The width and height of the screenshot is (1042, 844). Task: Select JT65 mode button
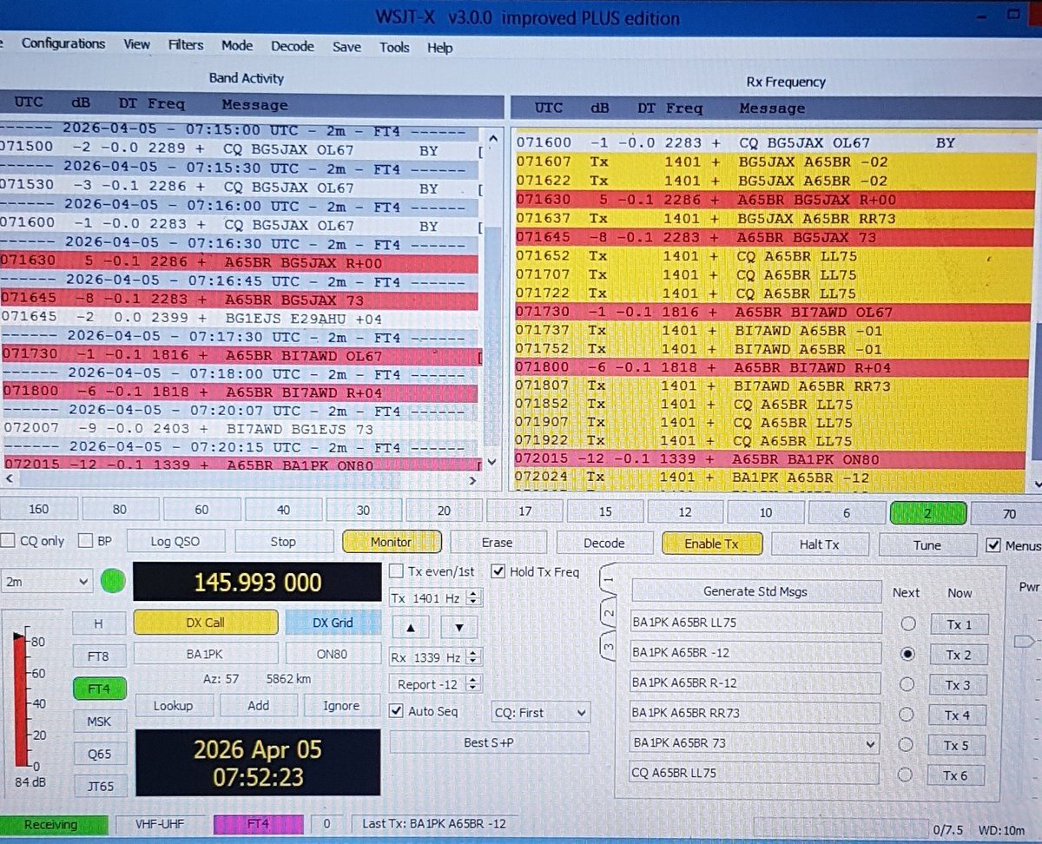pos(99,787)
